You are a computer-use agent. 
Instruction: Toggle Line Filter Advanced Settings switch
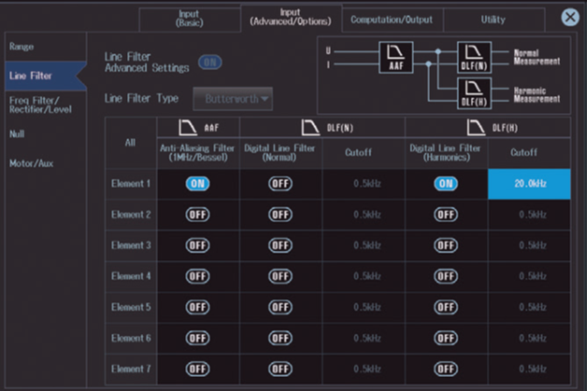[x=212, y=63]
